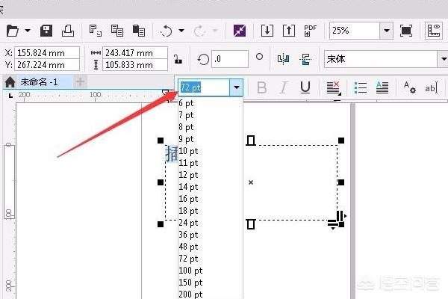Image resolution: width=448 pixels, height=299 pixels.
Task: Toggle the lock ratio padlock
Action: tap(178, 59)
